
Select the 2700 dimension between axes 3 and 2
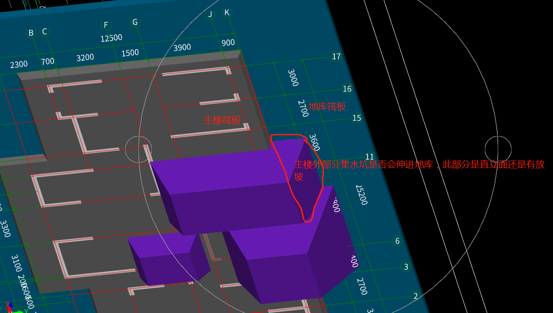[362, 286]
